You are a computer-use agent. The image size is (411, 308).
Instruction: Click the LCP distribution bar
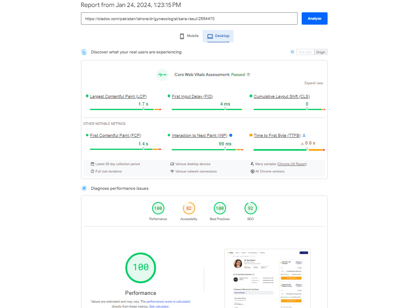tap(125, 110)
